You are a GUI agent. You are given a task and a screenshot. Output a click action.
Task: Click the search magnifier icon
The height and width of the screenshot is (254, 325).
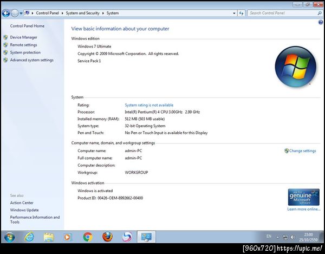point(320,13)
